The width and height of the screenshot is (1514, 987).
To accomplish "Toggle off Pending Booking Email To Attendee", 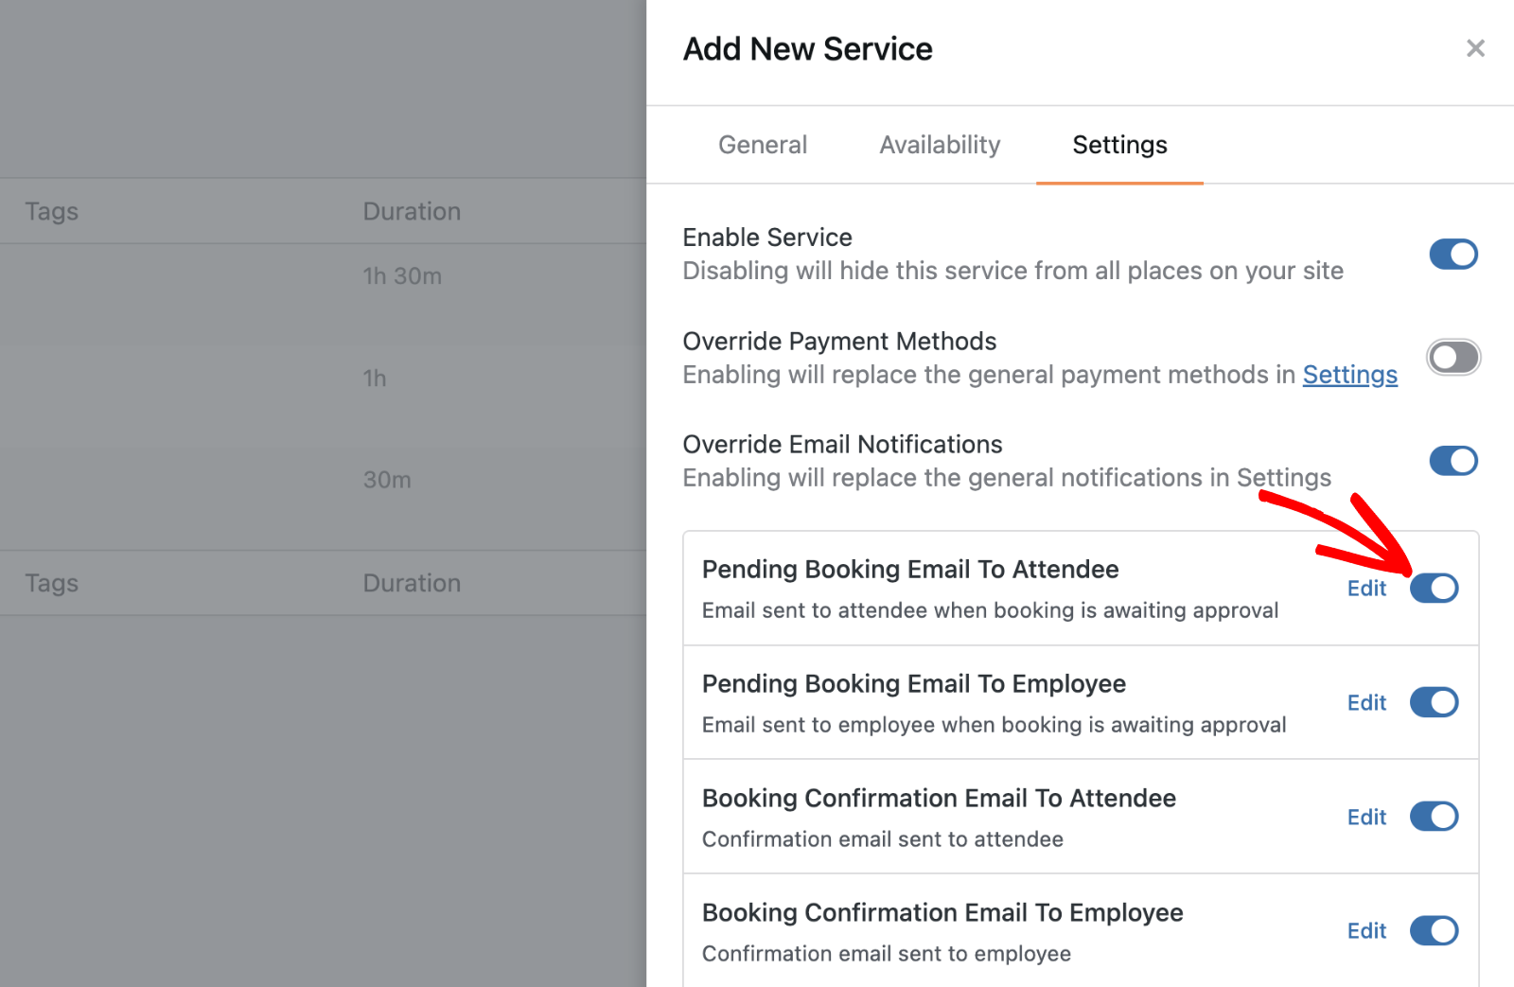I will (x=1435, y=588).
